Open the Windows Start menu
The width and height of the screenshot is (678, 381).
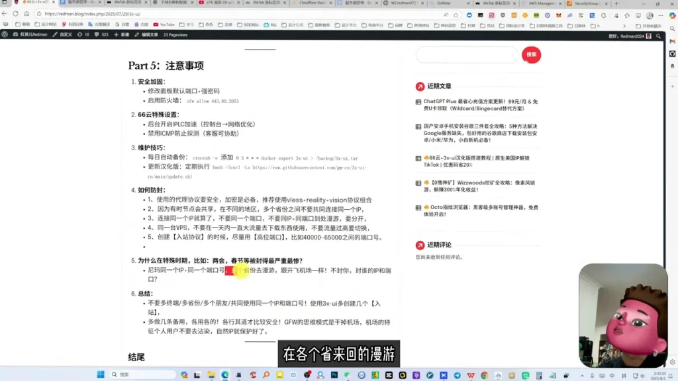click(x=101, y=374)
